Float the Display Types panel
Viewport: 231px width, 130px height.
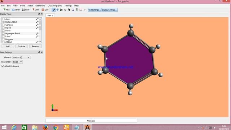(39, 14)
